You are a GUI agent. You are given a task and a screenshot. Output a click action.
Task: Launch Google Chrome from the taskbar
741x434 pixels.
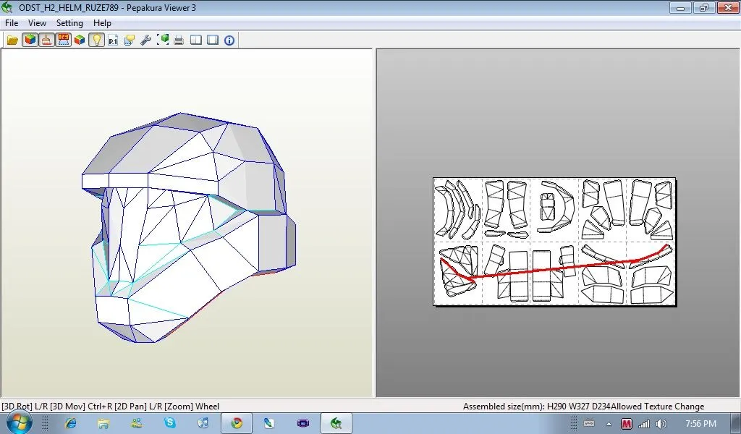238,422
